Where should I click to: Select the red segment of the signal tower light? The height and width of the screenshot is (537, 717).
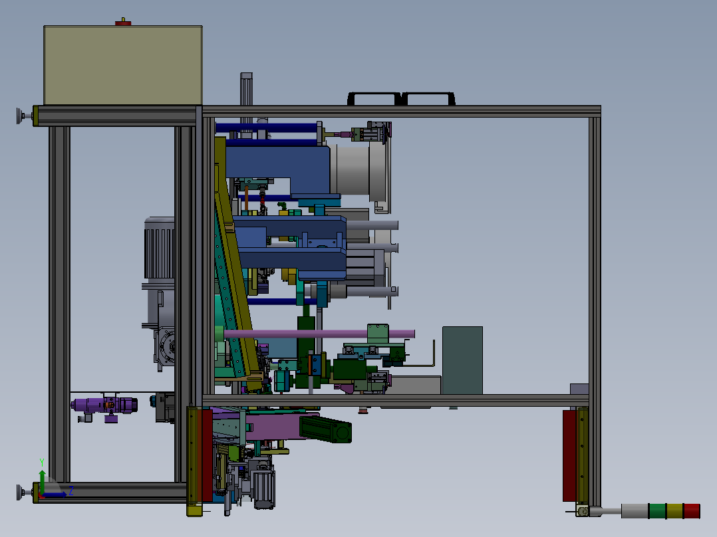click(692, 511)
